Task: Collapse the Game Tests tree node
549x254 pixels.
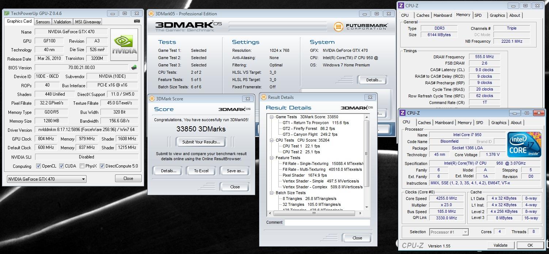Action: 272,117
